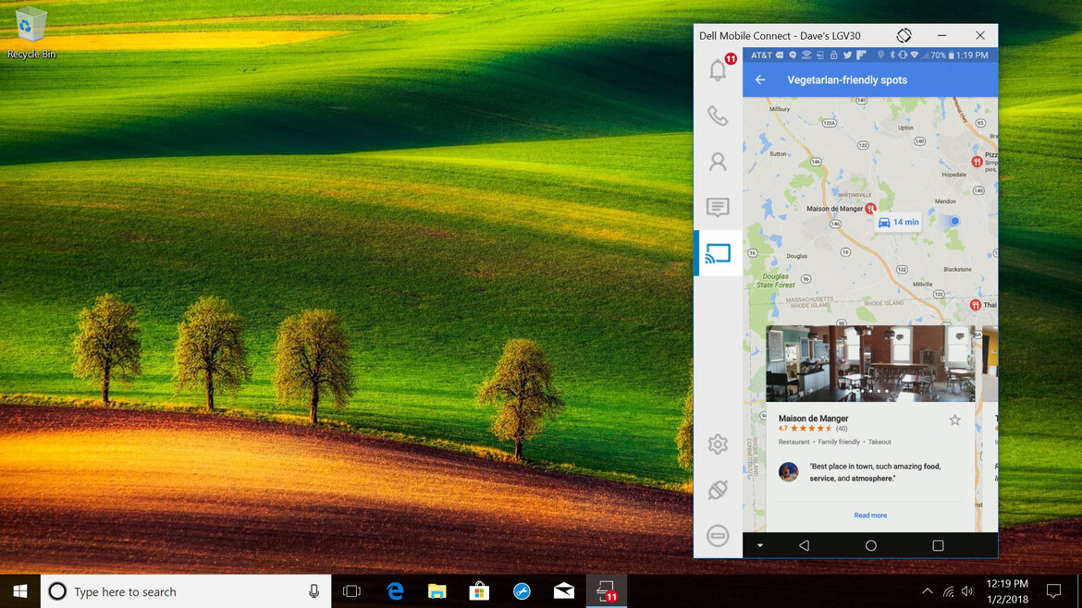1082x608 pixels.
Task: Tap Android back navigation triangle
Action: tap(804, 545)
